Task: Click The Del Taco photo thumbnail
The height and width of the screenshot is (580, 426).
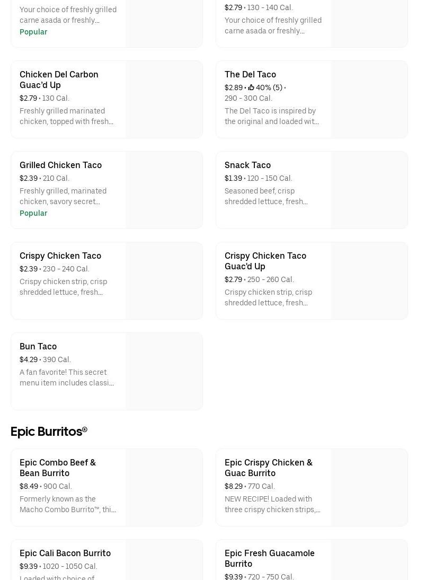Action: click(369, 99)
